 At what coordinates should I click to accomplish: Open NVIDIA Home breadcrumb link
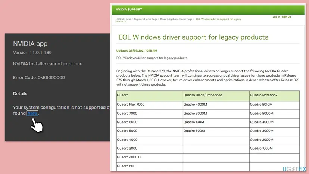(x=124, y=19)
